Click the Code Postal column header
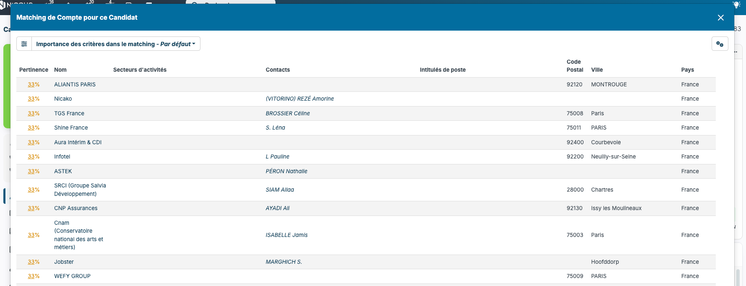Image resolution: width=746 pixels, height=286 pixels. pyautogui.click(x=574, y=66)
